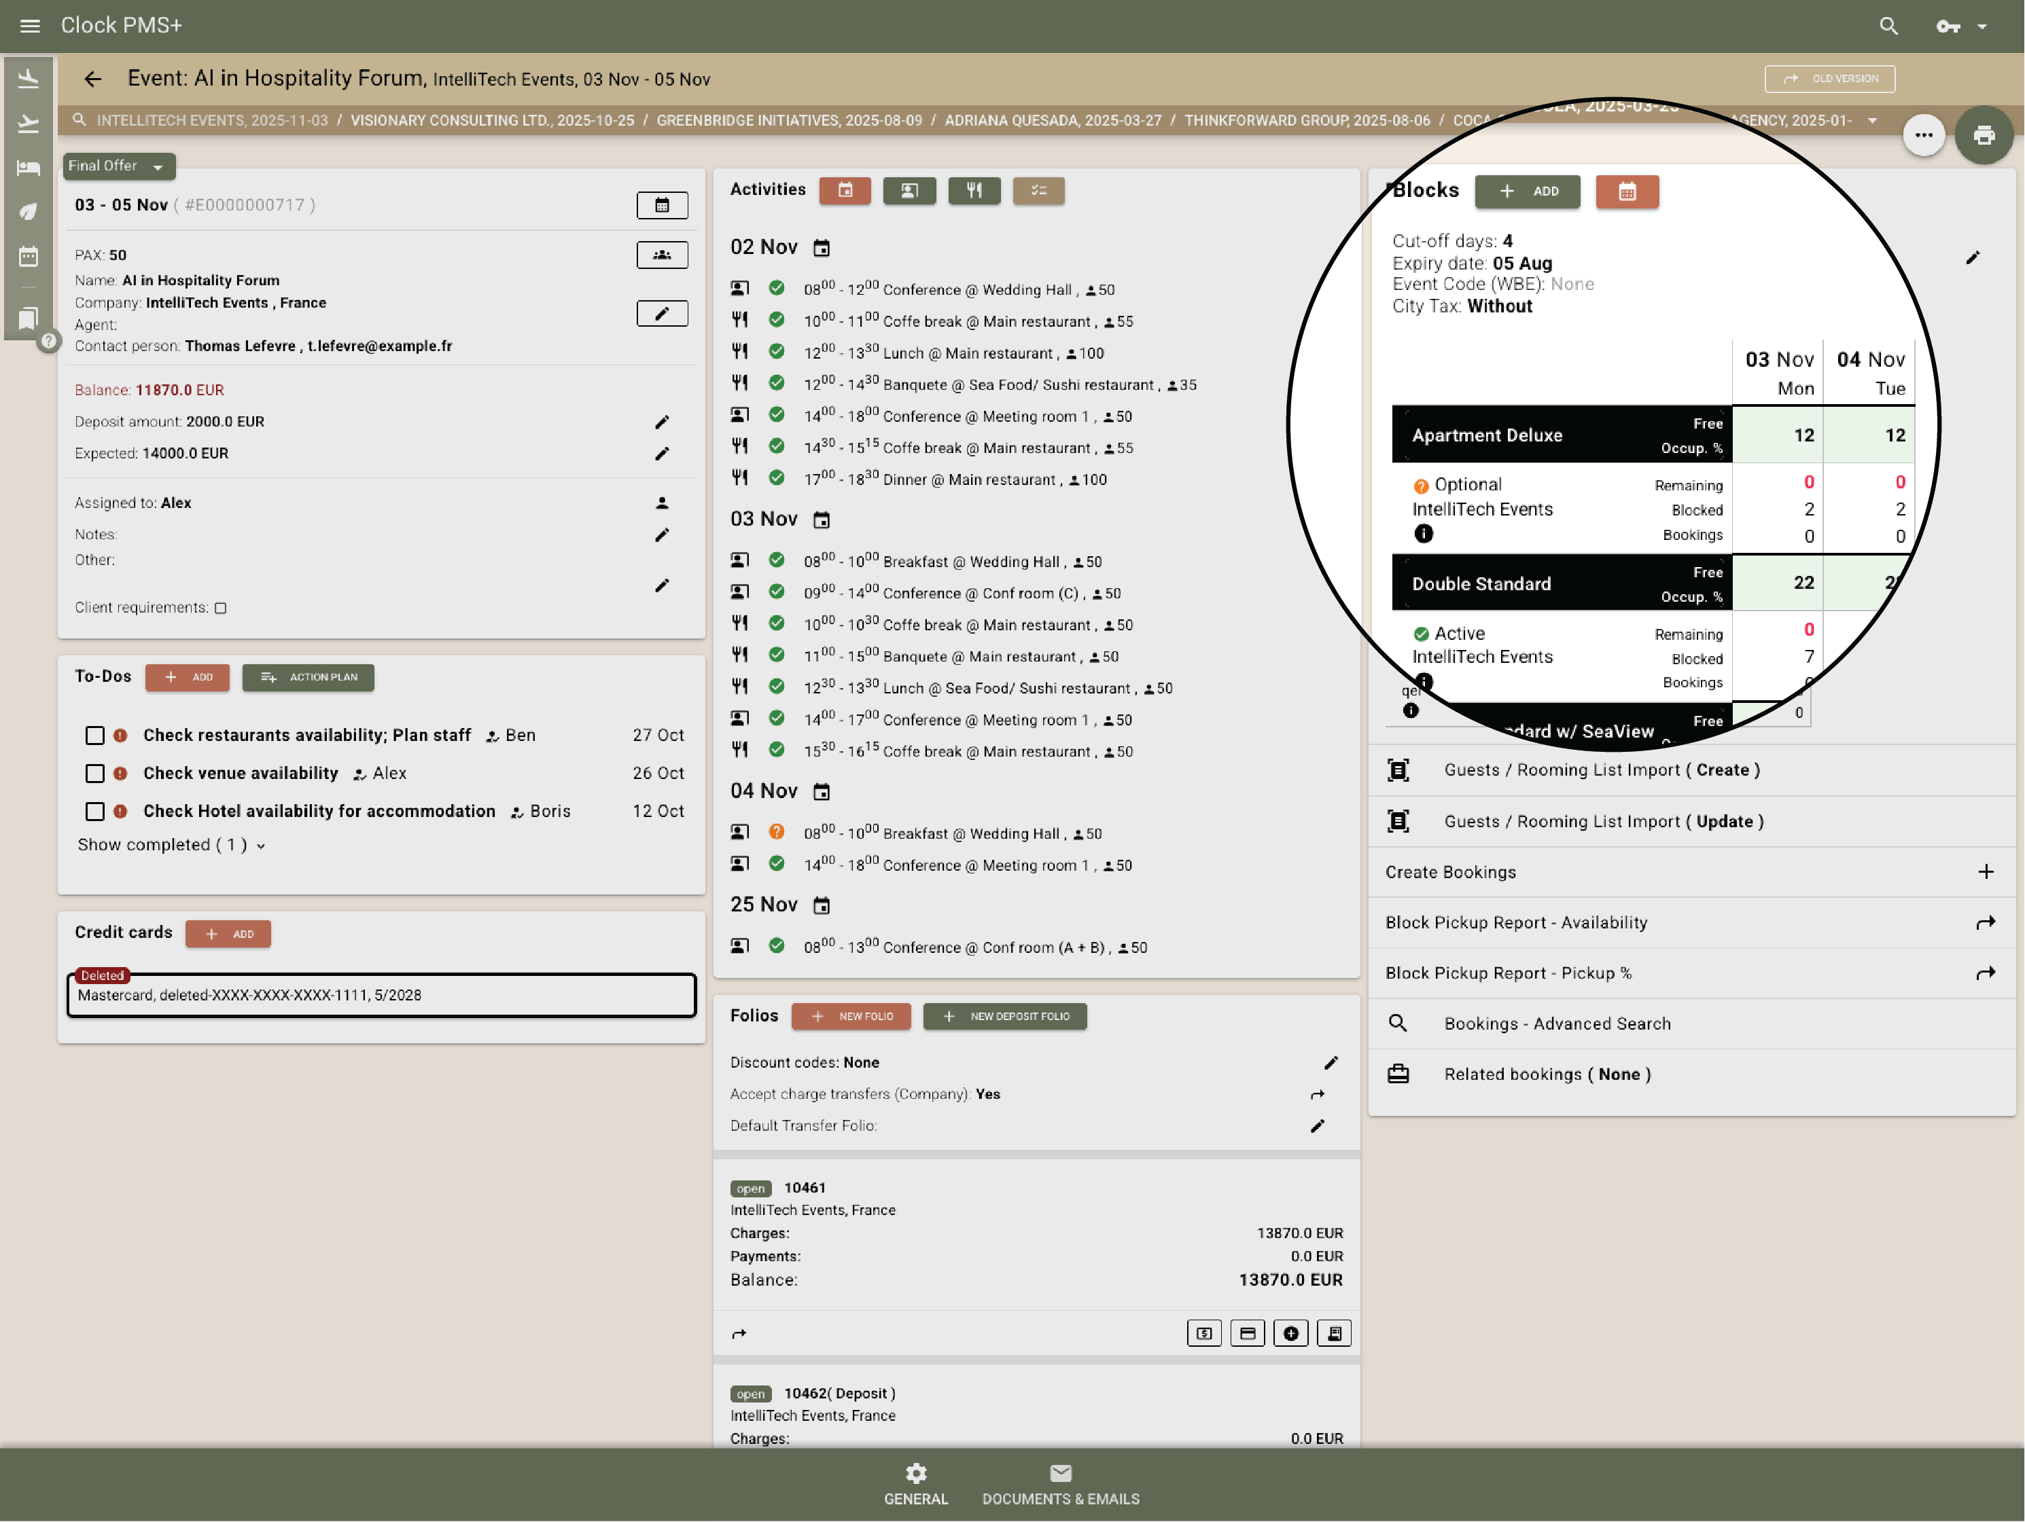Click the print icon at the top right
This screenshot has height=1522, width=2025.
tap(1985, 134)
